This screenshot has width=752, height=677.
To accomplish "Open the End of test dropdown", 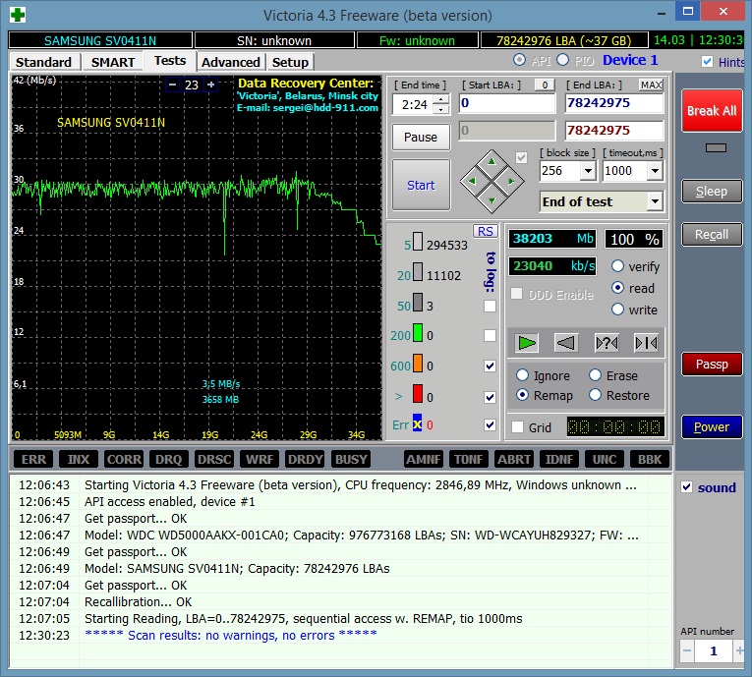I will (655, 202).
